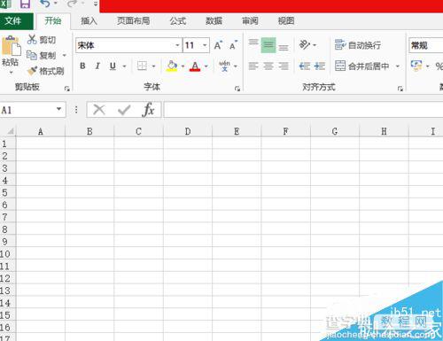Click the Cancel X icon in formula bar

click(99, 110)
